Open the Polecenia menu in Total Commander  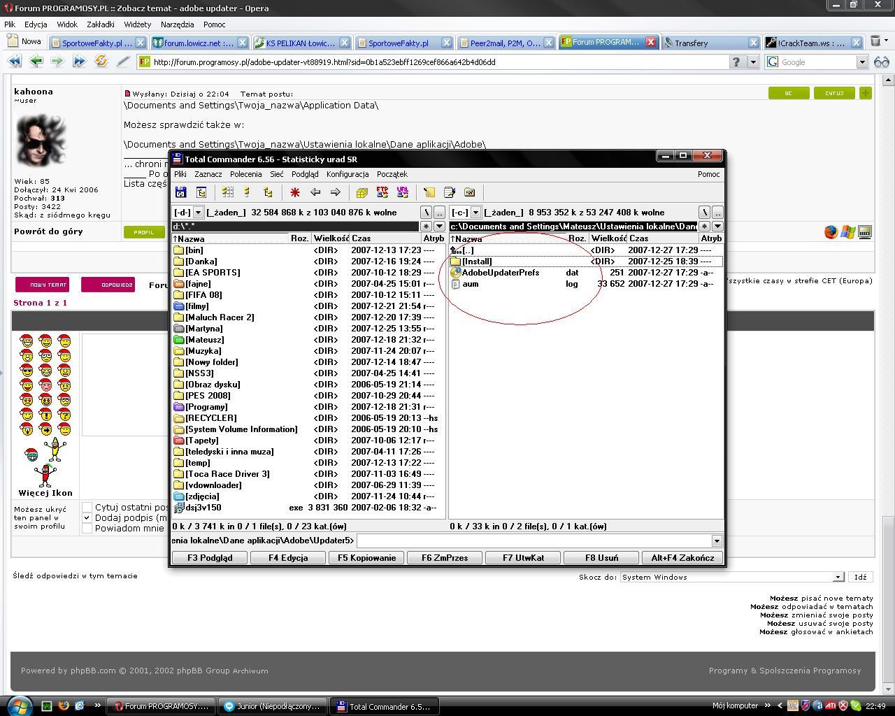245,174
